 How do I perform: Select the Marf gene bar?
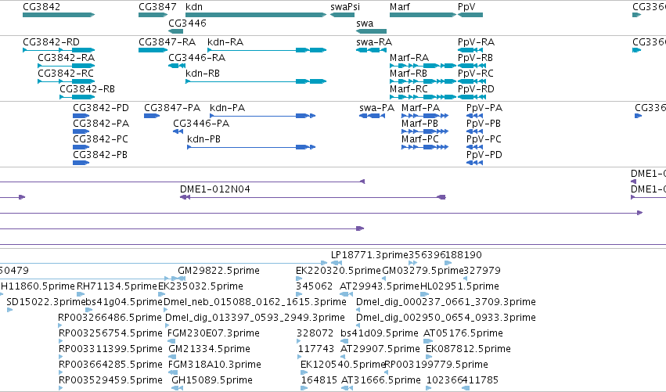[x=423, y=15]
